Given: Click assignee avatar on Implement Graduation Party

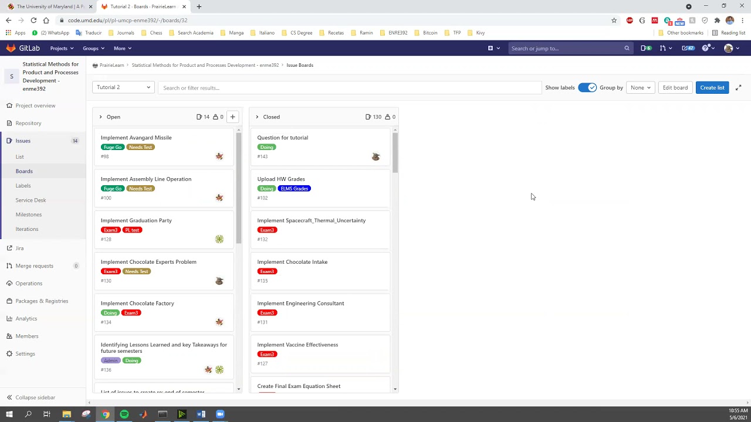Looking at the screenshot, I should tap(219, 239).
